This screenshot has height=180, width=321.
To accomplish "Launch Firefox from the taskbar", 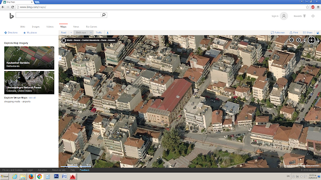I will click(31, 176).
